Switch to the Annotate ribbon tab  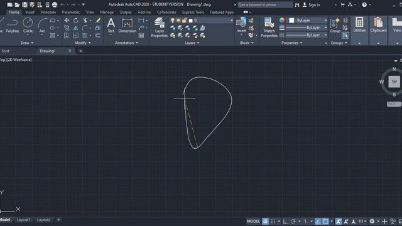pyautogui.click(x=48, y=12)
